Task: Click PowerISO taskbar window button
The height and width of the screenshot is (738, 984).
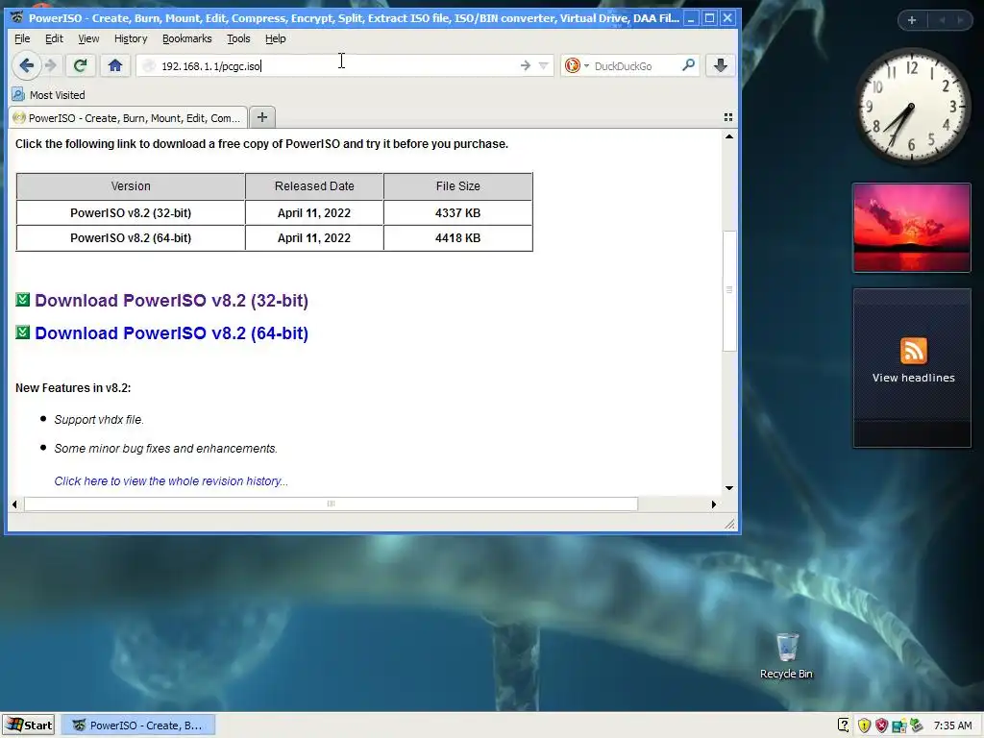Action: (x=138, y=725)
